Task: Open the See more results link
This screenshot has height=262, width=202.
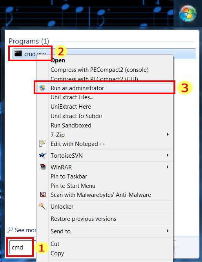Action: (x=25, y=230)
